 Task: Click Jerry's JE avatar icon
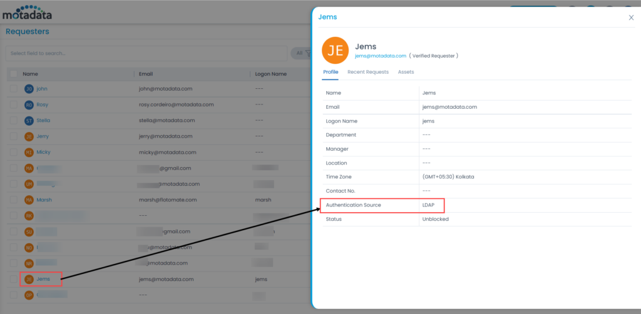pyautogui.click(x=29, y=136)
